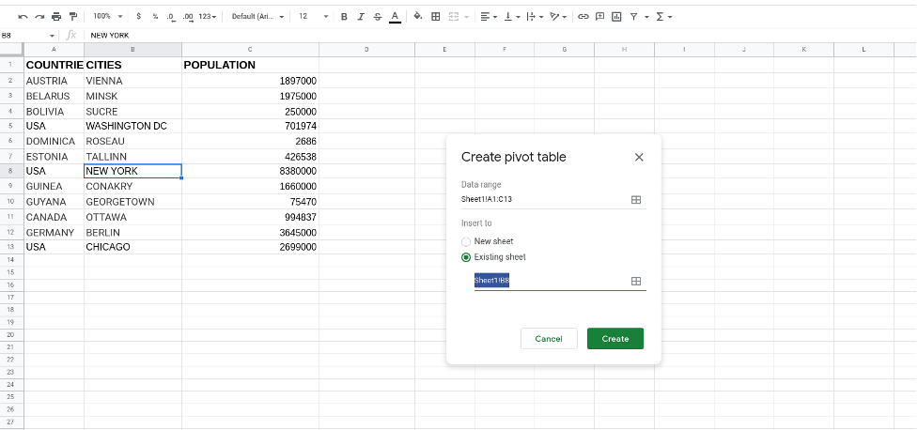Open the Name box dropdown arrow
The image size is (918, 430).
point(52,36)
